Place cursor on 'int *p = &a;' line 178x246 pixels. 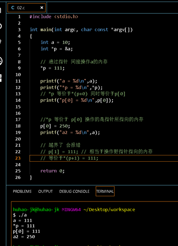[x=56, y=49]
